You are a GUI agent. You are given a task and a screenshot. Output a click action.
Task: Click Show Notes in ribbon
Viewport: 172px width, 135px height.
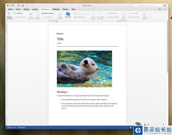(x=47, y=17)
